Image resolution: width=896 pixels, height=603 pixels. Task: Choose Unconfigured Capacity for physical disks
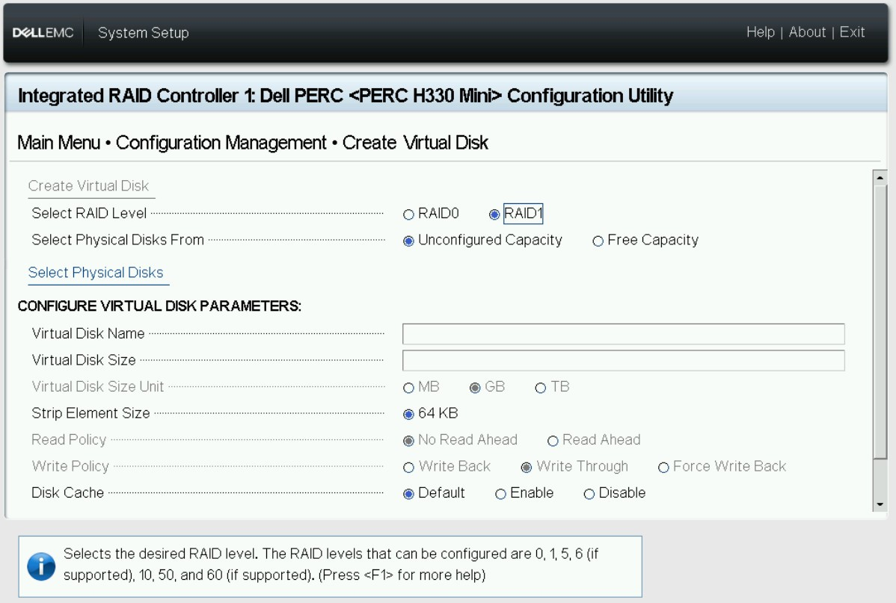[409, 241]
